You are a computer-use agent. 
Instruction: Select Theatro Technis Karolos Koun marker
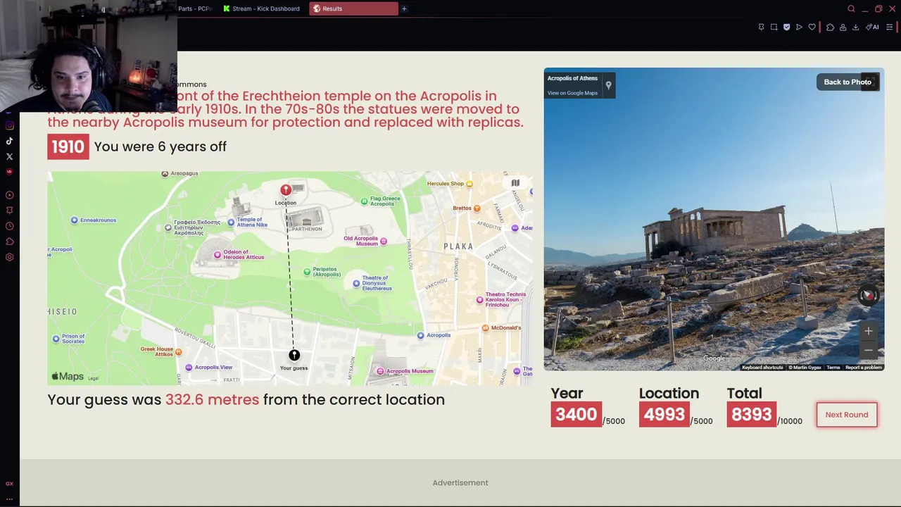point(501,299)
